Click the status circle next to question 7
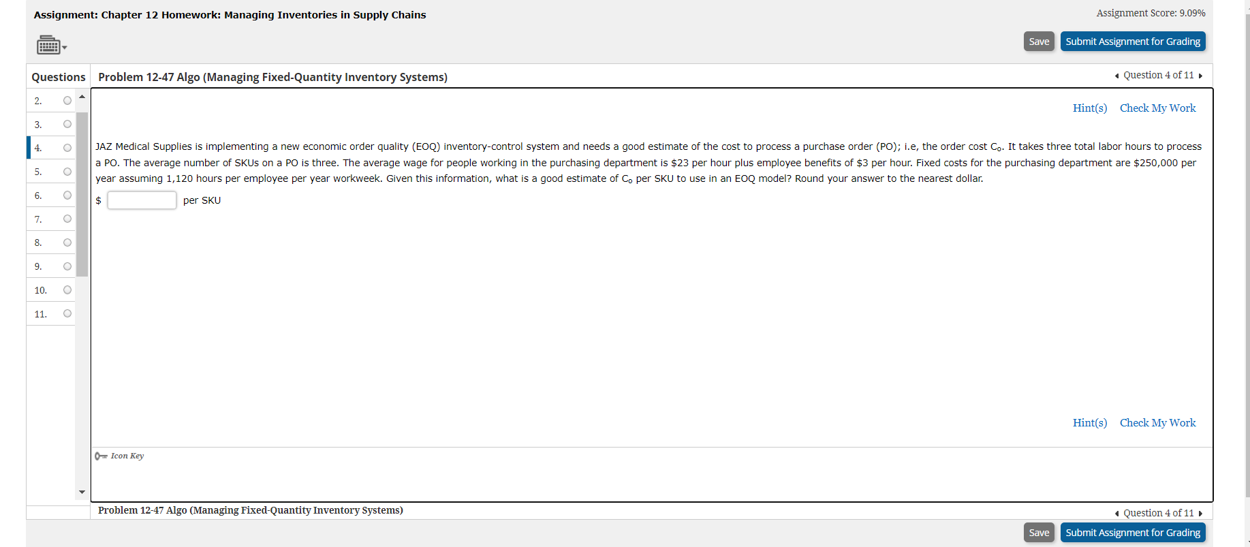 click(67, 219)
